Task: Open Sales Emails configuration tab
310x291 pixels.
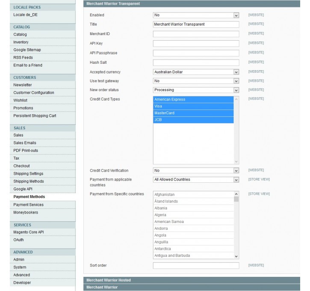Action: (42, 143)
